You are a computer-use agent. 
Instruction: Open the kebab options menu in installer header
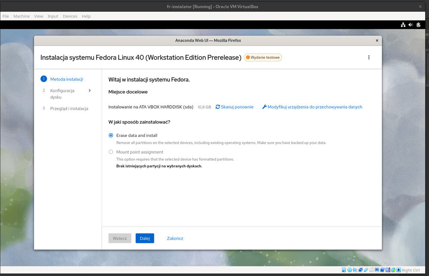pyautogui.click(x=369, y=58)
